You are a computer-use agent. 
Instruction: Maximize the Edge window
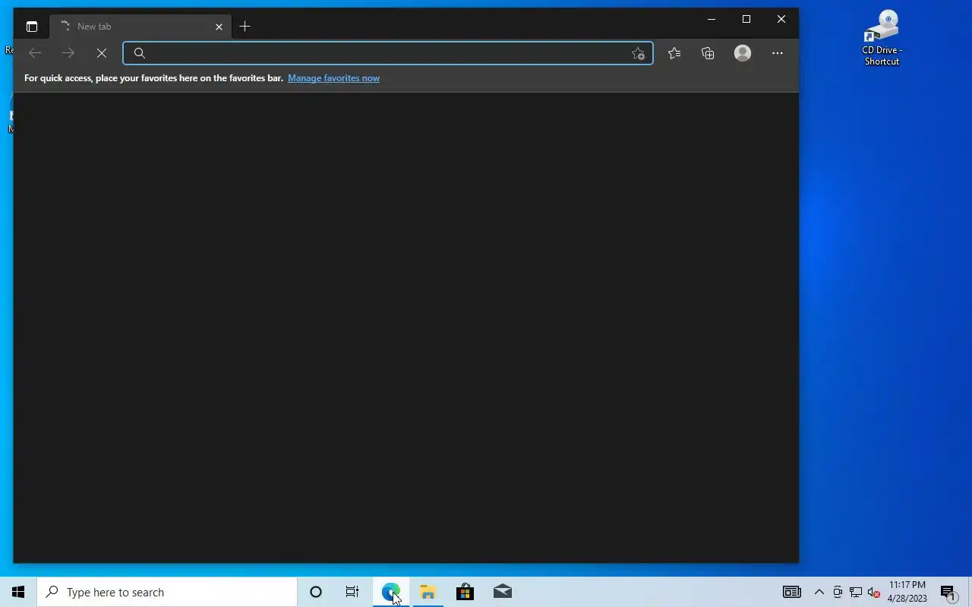746,19
